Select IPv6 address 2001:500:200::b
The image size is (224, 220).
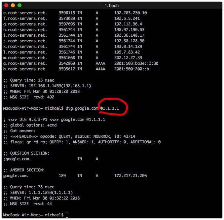click(x=131, y=69)
